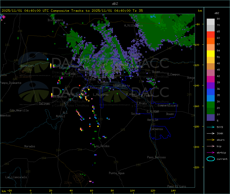This screenshot has width=230, height=194.
Task: Click the 'L_Malvinas' map label
Action: click(x=101, y=95)
